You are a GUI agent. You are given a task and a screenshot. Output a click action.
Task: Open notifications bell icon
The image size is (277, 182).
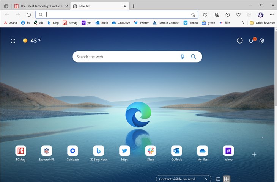pos(251,41)
